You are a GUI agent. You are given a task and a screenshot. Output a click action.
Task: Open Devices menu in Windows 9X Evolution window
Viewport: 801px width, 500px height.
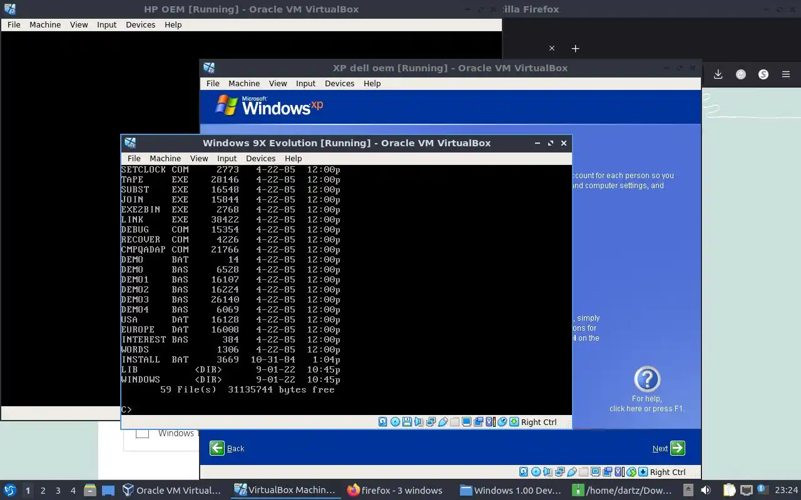pyautogui.click(x=260, y=158)
